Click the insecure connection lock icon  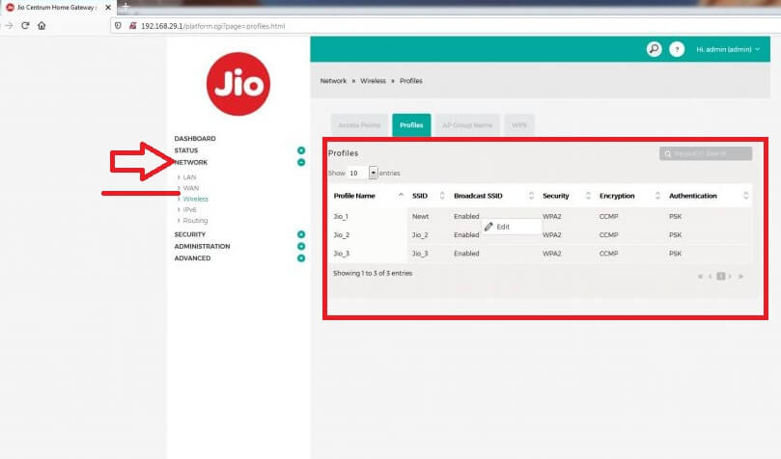[132, 26]
